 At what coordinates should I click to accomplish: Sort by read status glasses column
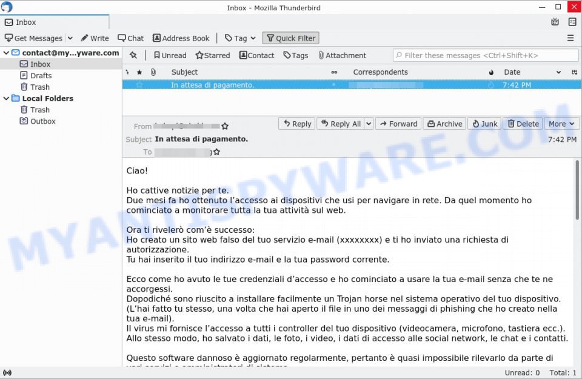(x=334, y=72)
